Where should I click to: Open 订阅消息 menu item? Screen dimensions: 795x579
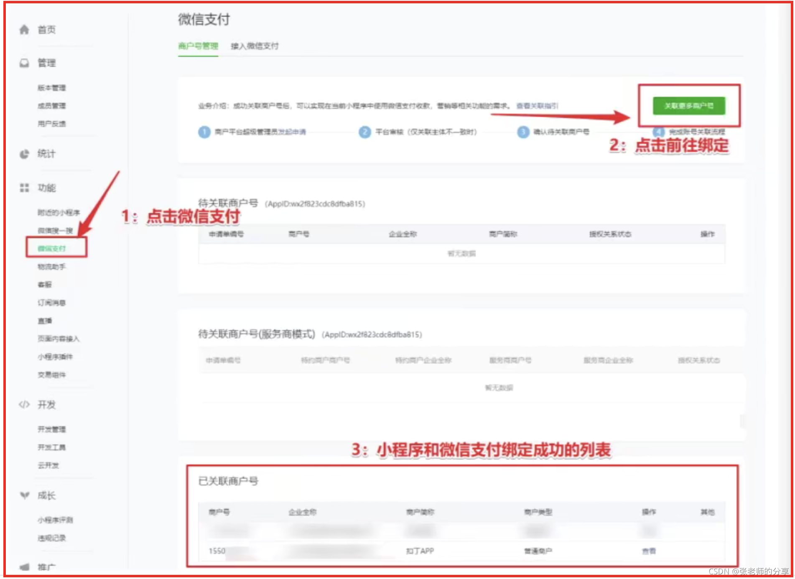pos(52,302)
